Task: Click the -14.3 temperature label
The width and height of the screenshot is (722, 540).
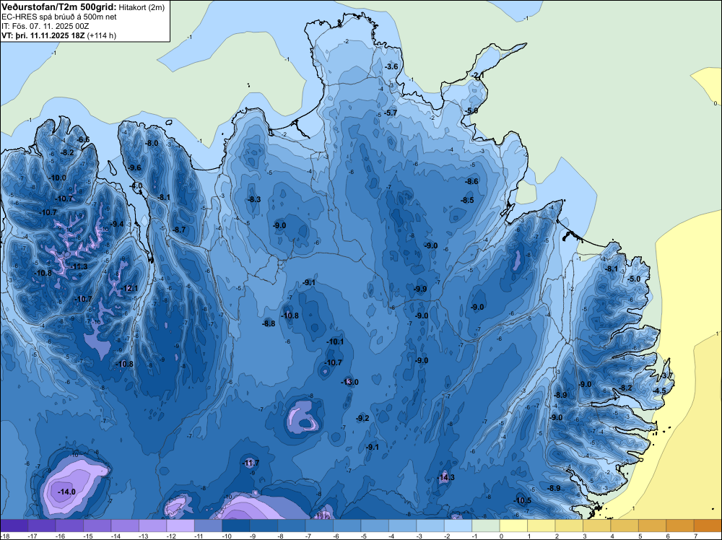Action: [445, 477]
